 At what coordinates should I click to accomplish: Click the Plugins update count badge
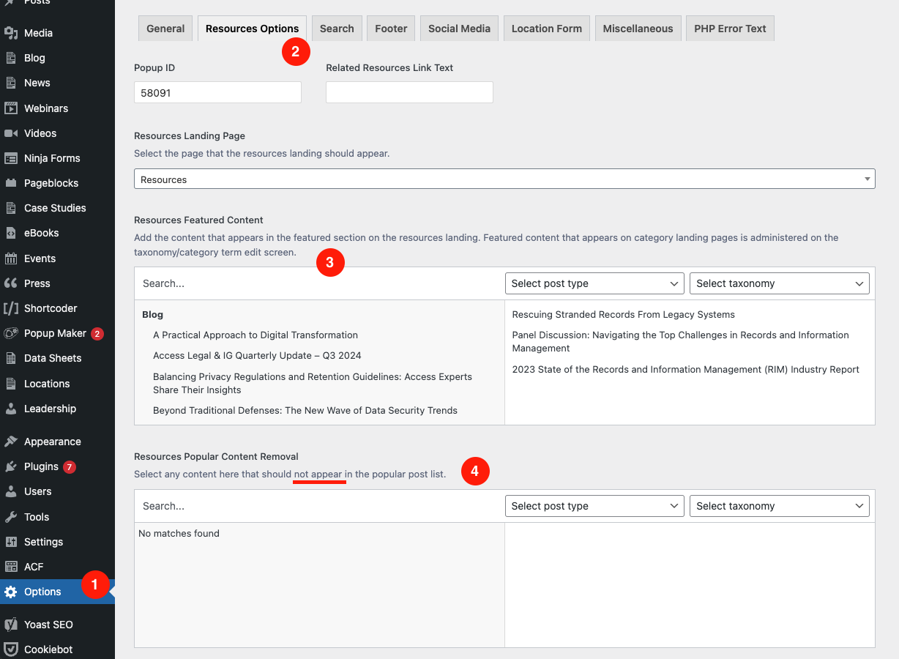coord(70,466)
